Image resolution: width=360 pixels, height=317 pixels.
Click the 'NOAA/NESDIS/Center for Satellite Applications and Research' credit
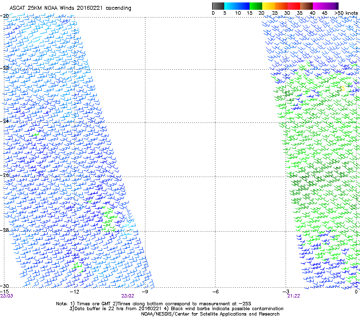[210, 314]
